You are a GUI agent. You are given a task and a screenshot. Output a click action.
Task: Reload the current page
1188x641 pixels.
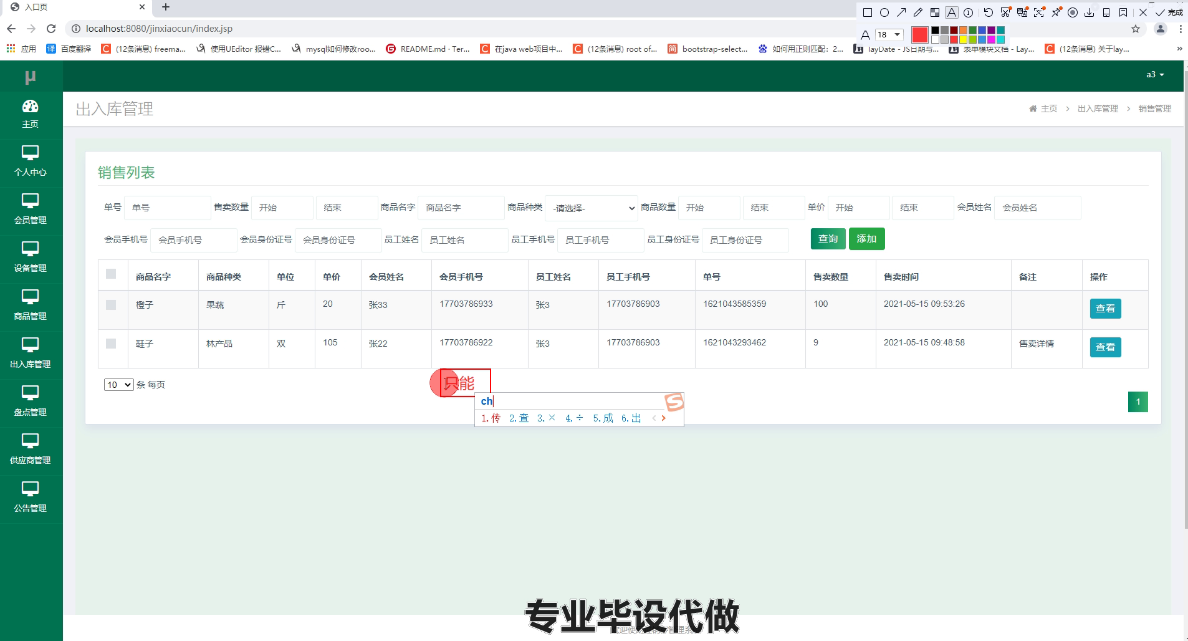(x=51, y=29)
